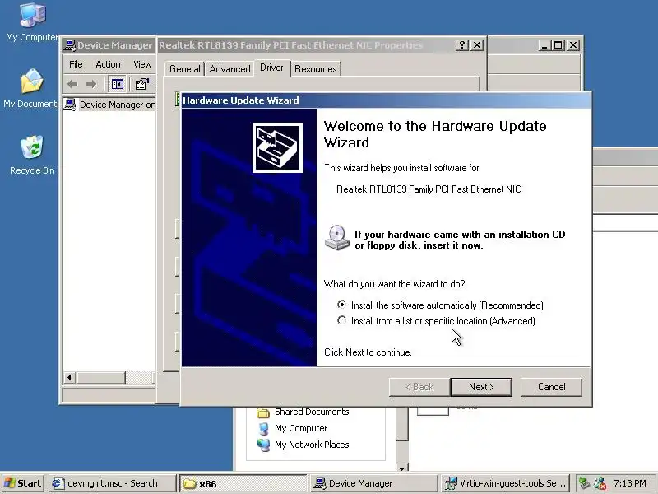Open the Resources tab
Image resolution: width=658 pixels, height=494 pixels.
pos(316,69)
